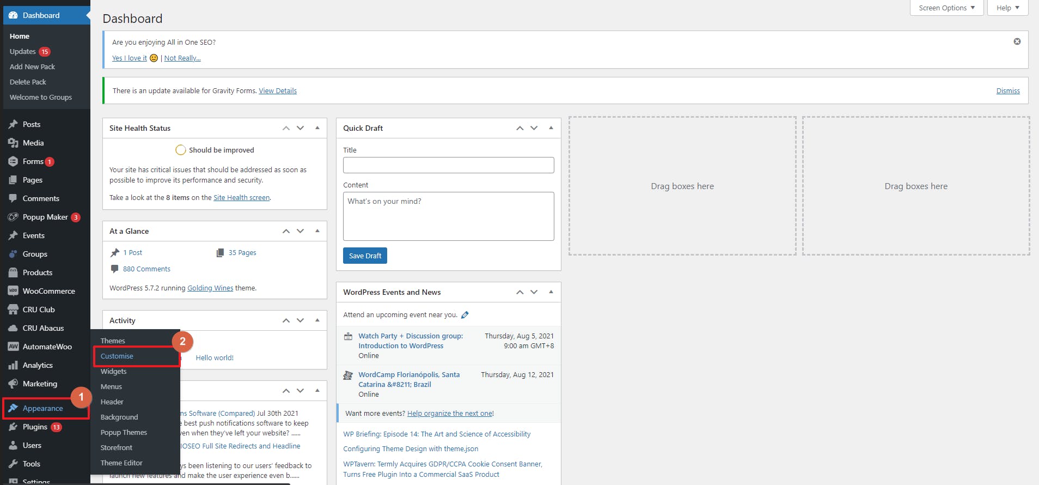The height and width of the screenshot is (485, 1039).
Task: Open the Gravity Forms View Details link
Action: click(278, 90)
